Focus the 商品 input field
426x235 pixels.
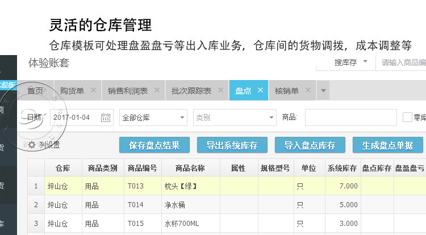tap(350, 117)
